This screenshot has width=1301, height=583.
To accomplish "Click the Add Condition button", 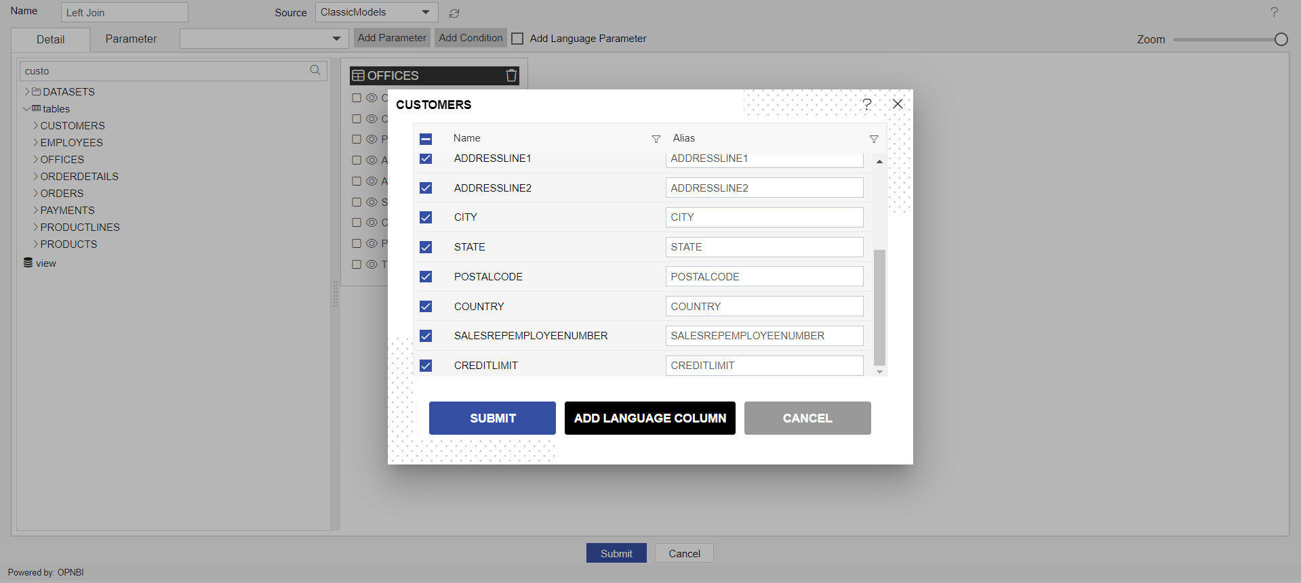I will 471,38.
